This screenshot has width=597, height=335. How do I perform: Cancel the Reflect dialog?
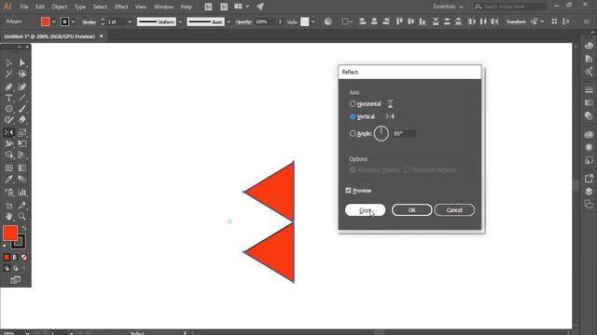click(x=454, y=210)
